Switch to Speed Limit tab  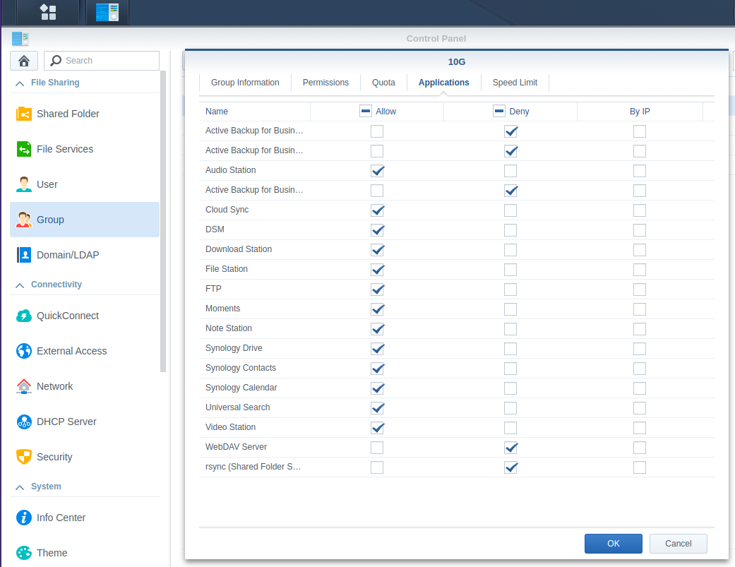515,83
